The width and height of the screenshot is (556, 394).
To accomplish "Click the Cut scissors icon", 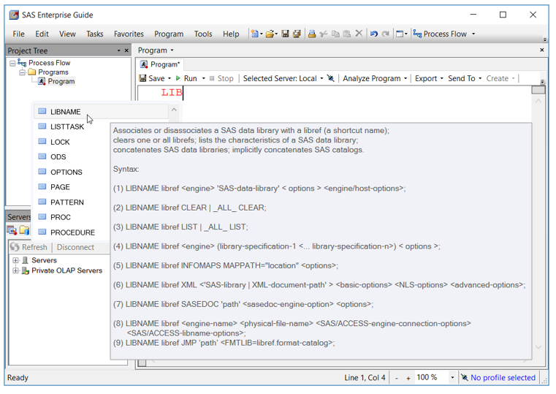I will (x=324, y=34).
